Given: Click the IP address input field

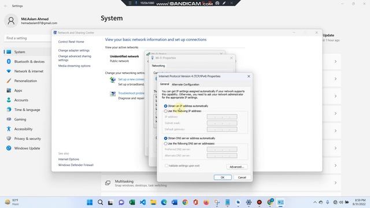Looking at the screenshot, I should [x=222, y=117].
